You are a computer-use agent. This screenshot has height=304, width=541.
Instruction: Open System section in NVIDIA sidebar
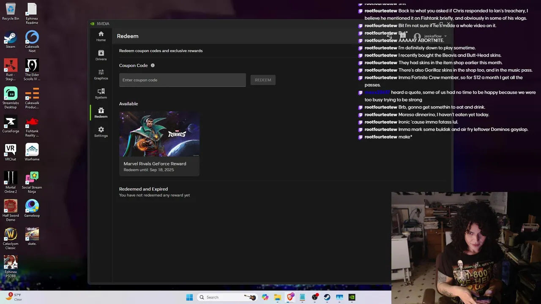point(101,94)
